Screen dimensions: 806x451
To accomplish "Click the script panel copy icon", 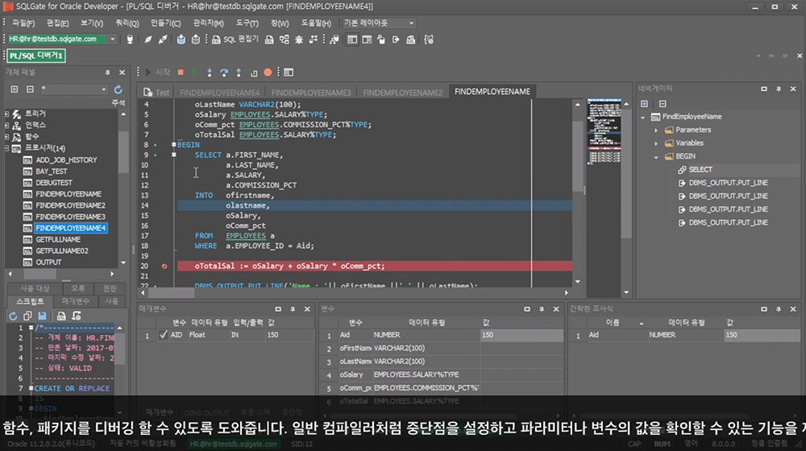I will pyautogui.click(x=27, y=316).
